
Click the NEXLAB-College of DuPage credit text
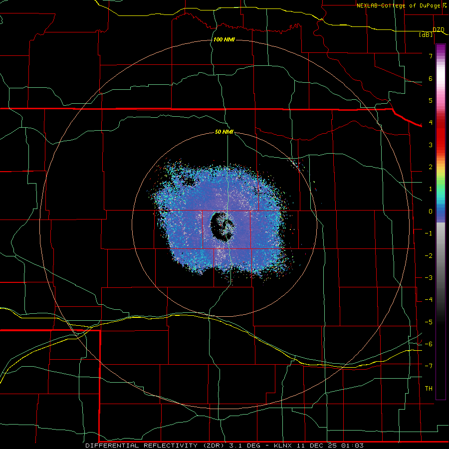pos(398,5)
